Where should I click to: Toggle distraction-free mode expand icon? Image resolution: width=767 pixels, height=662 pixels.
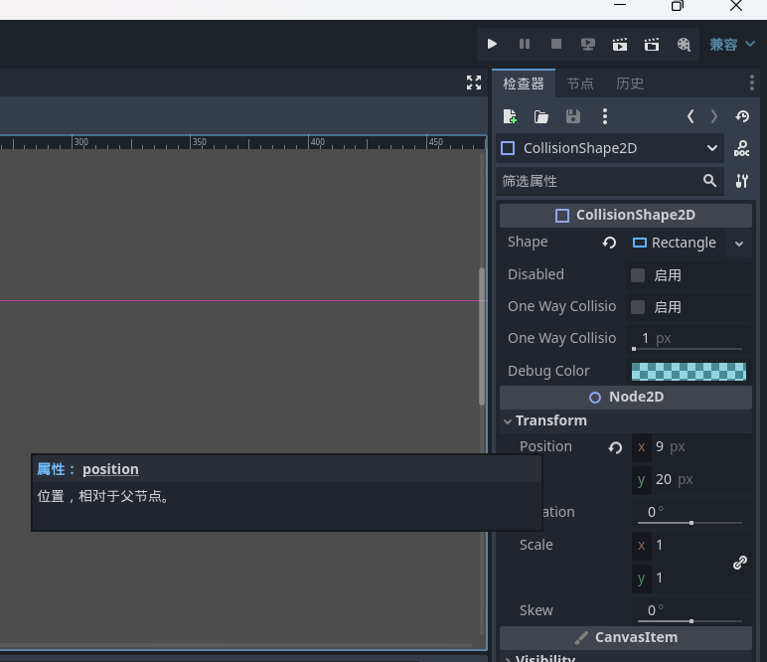tap(474, 83)
